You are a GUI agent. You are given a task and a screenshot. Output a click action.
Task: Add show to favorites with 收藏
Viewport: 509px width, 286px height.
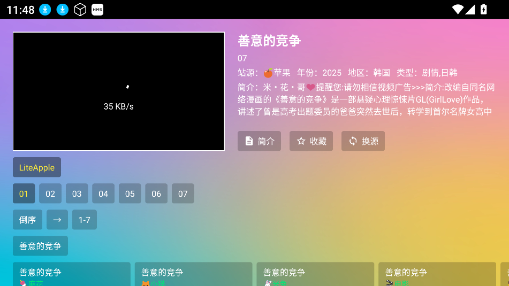coord(311,141)
